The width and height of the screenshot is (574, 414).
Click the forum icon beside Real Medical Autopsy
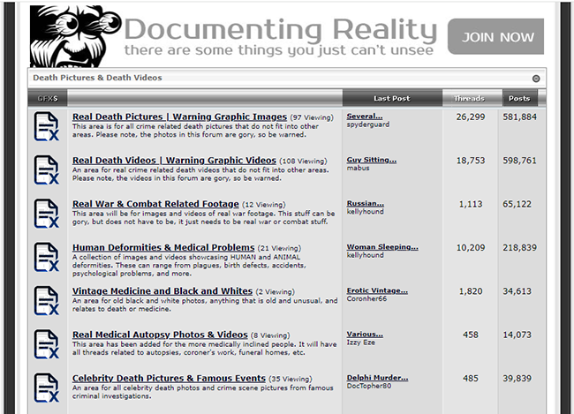(x=47, y=344)
